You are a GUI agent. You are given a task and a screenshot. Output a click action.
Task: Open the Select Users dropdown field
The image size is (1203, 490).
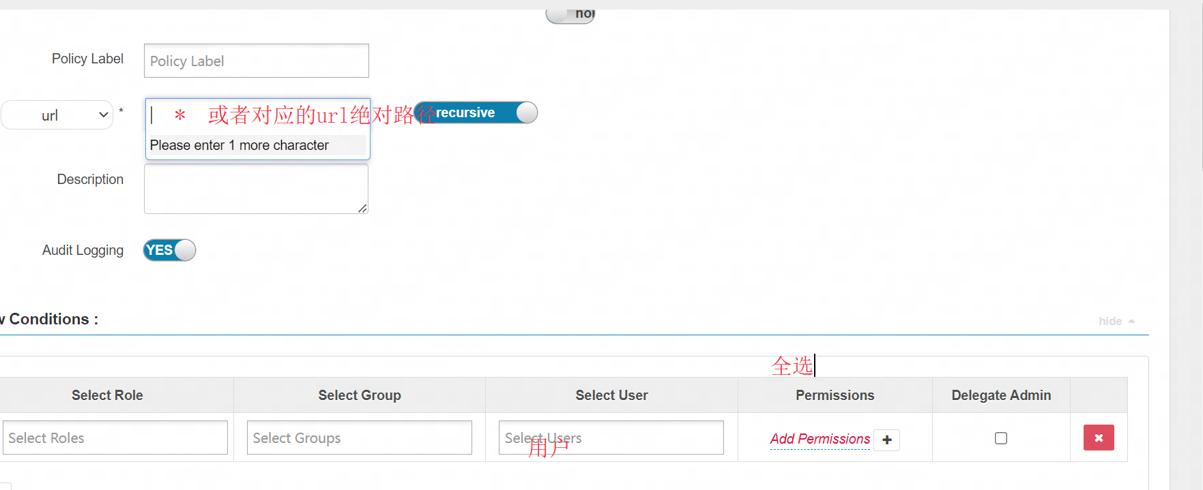[x=611, y=438]
